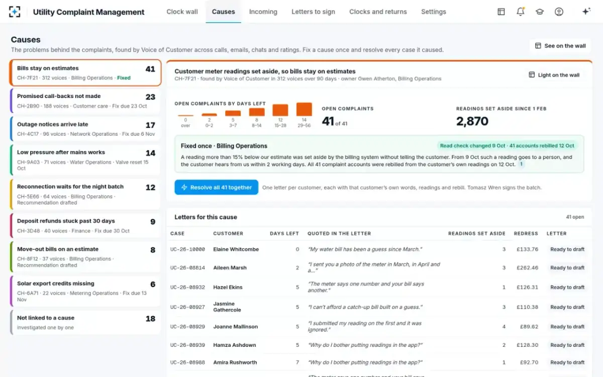This screenshot has width=603, height=377.
Task: Open Reconnection waits for the night batch cause
Action: tap(85, 195)
